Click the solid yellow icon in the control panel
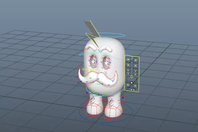The image size is (198, 132). 132,83
